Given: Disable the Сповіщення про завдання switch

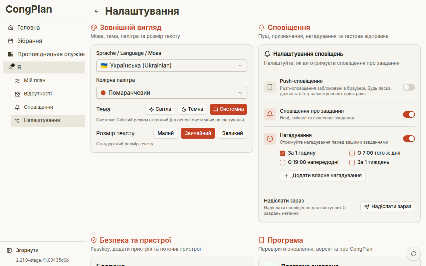Looking at the screenshot, I should tap(409, 114).
